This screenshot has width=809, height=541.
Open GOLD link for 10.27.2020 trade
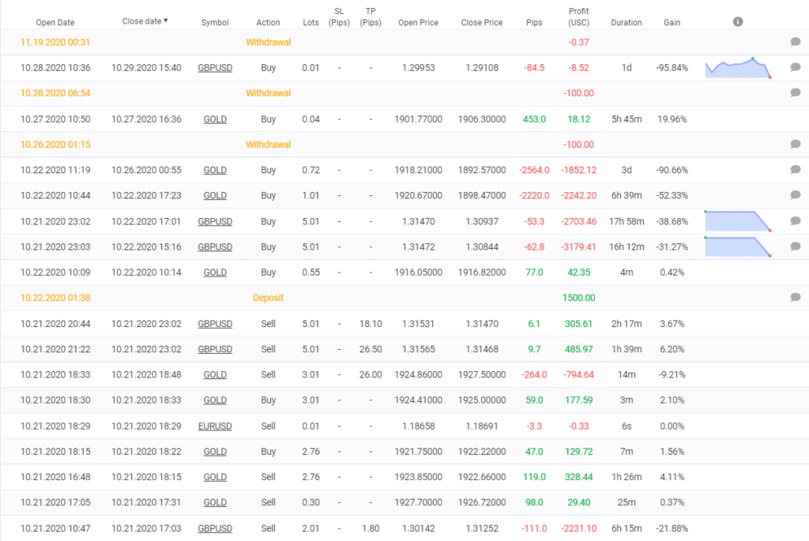click(215, 119)
